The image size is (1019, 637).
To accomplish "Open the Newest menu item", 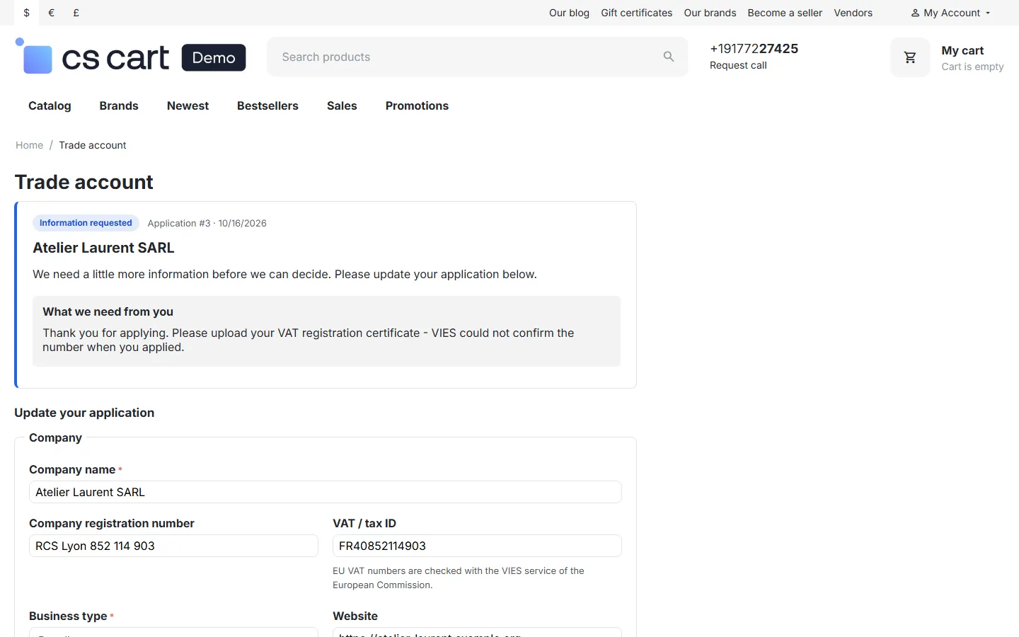I will [188, 105].
